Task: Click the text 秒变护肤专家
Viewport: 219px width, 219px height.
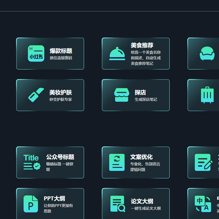Action: [61, 100]
